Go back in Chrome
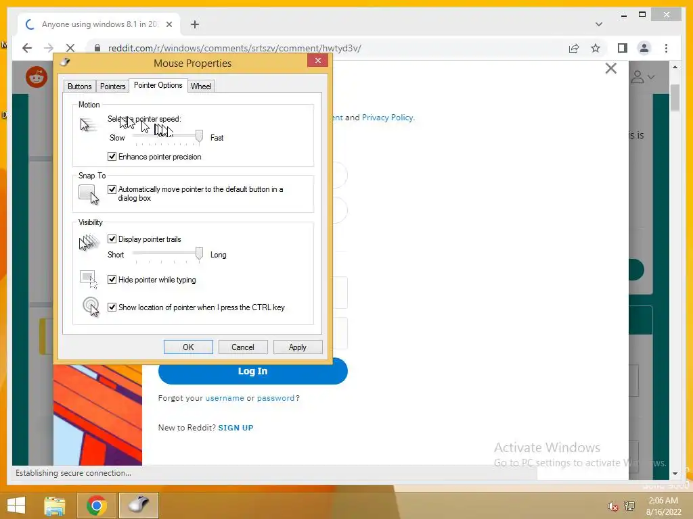Image resolution: width=693 pixels, height=519 pixels. coord(27,48)
